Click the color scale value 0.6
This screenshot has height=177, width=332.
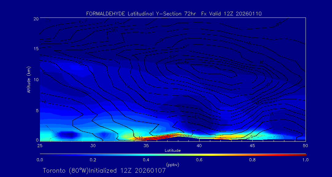point(199,160)
